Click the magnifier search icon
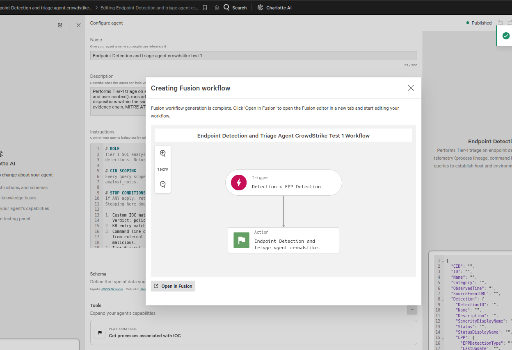 coord(226,7)
